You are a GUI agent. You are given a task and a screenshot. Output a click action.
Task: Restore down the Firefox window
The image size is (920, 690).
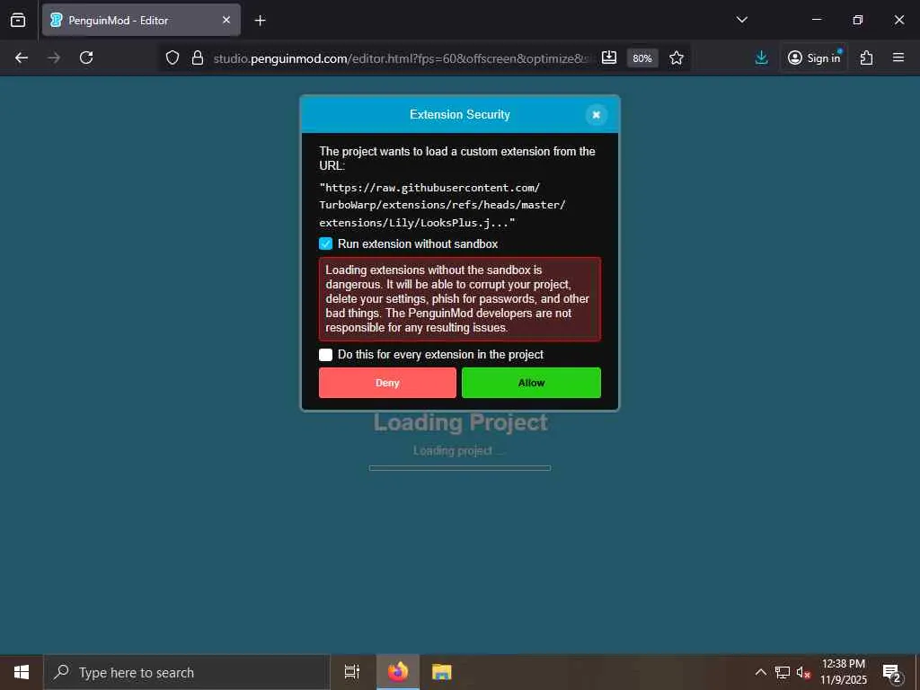858,20
